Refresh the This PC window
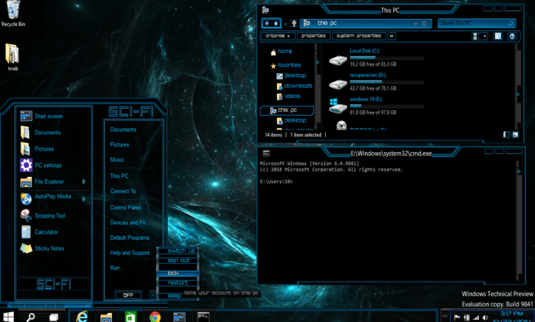535x322 pixels. (x=425, y=23)
